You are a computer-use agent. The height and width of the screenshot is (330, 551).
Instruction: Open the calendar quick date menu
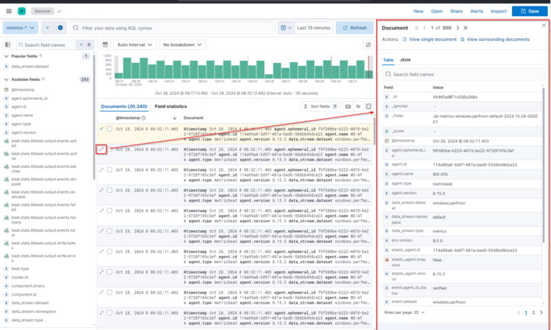point(286,28)
